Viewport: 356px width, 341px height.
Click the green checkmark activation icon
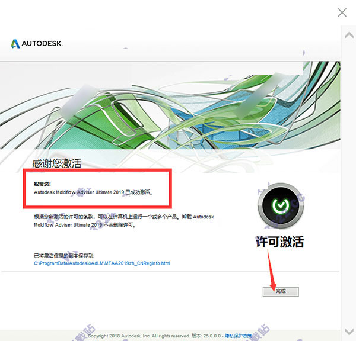pyautogui.click(x=281, y=206)
